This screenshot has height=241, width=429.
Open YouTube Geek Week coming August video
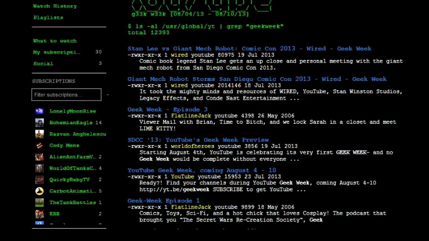click(202, 170)
